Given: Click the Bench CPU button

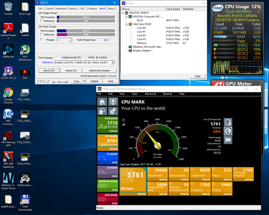Looking at the screenshot, I should click(x=49, y=71).
